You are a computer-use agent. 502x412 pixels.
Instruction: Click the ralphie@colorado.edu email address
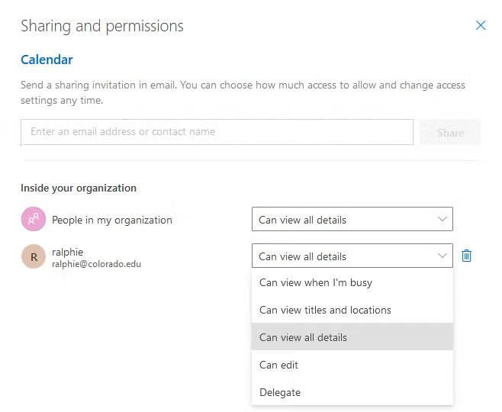pyautogui.click(x=96, y=264)
